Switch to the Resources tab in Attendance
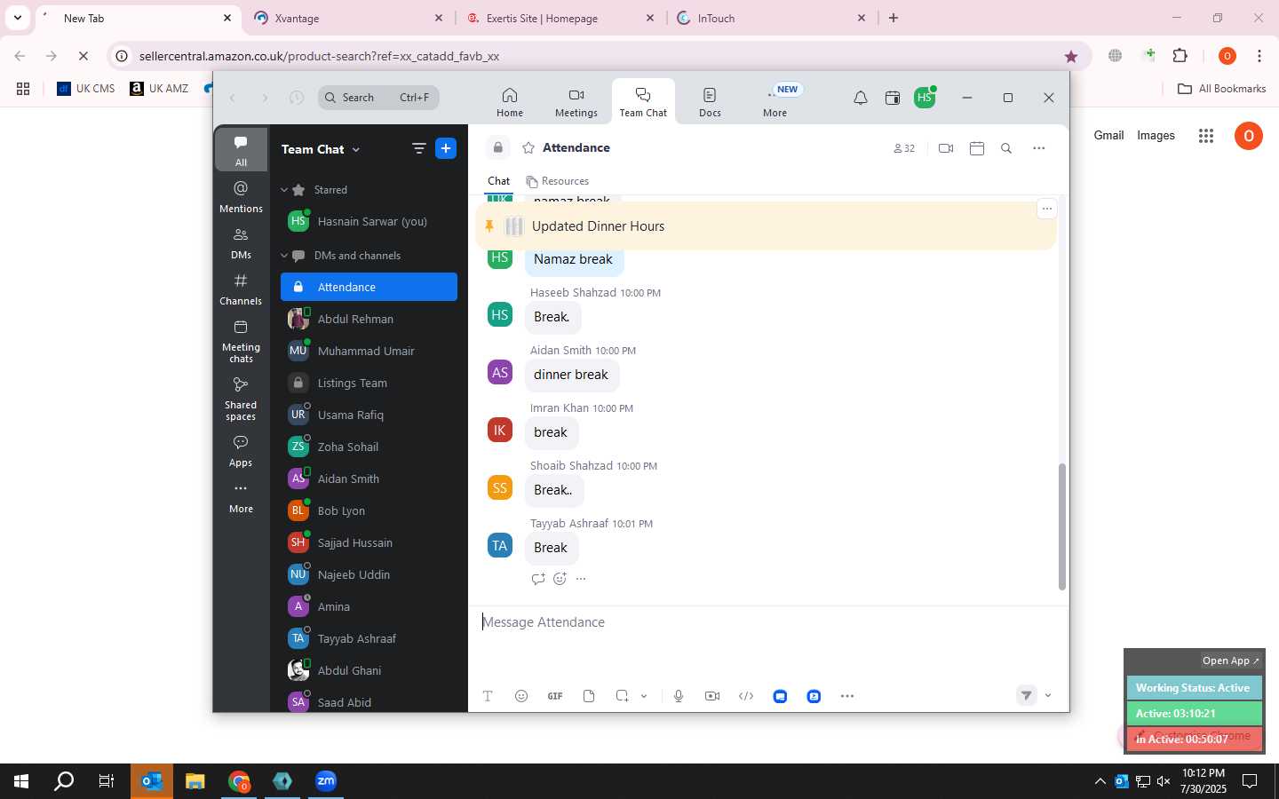Viewport: 1279px width, 799px height. point(558,181)
